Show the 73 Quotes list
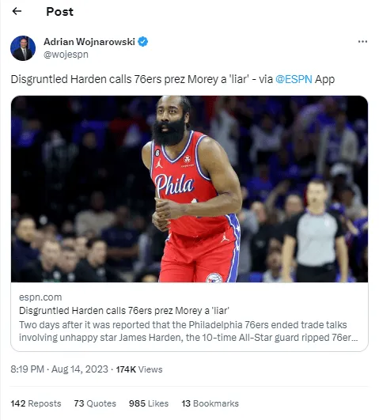 coord(95,403)
